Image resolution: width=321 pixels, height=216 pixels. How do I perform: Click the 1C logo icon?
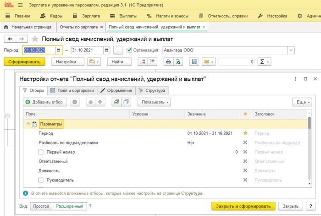pyautogui.click(x=9, y=5)
